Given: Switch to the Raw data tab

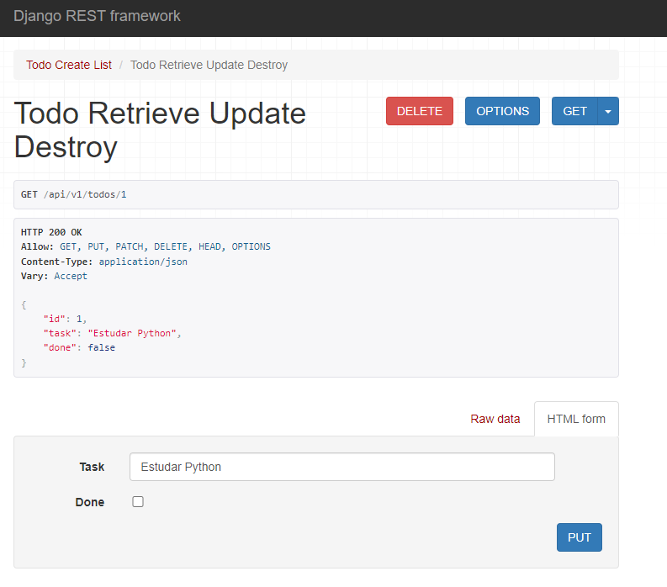Looking at the screenshot, I should click(495, 419).
